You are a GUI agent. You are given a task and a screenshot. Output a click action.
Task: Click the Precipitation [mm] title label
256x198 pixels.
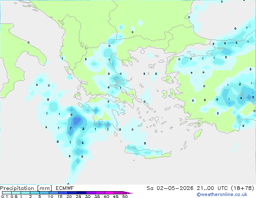click(x=26, y=188)
